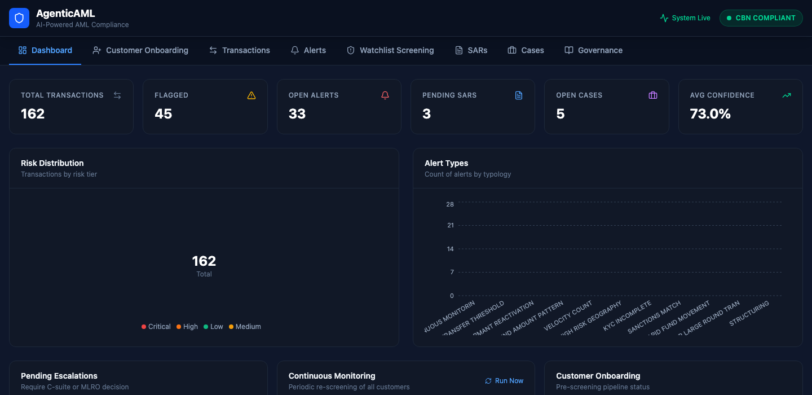
Task: Click the Pending Escalations heading
Action: tap(59, 376)
